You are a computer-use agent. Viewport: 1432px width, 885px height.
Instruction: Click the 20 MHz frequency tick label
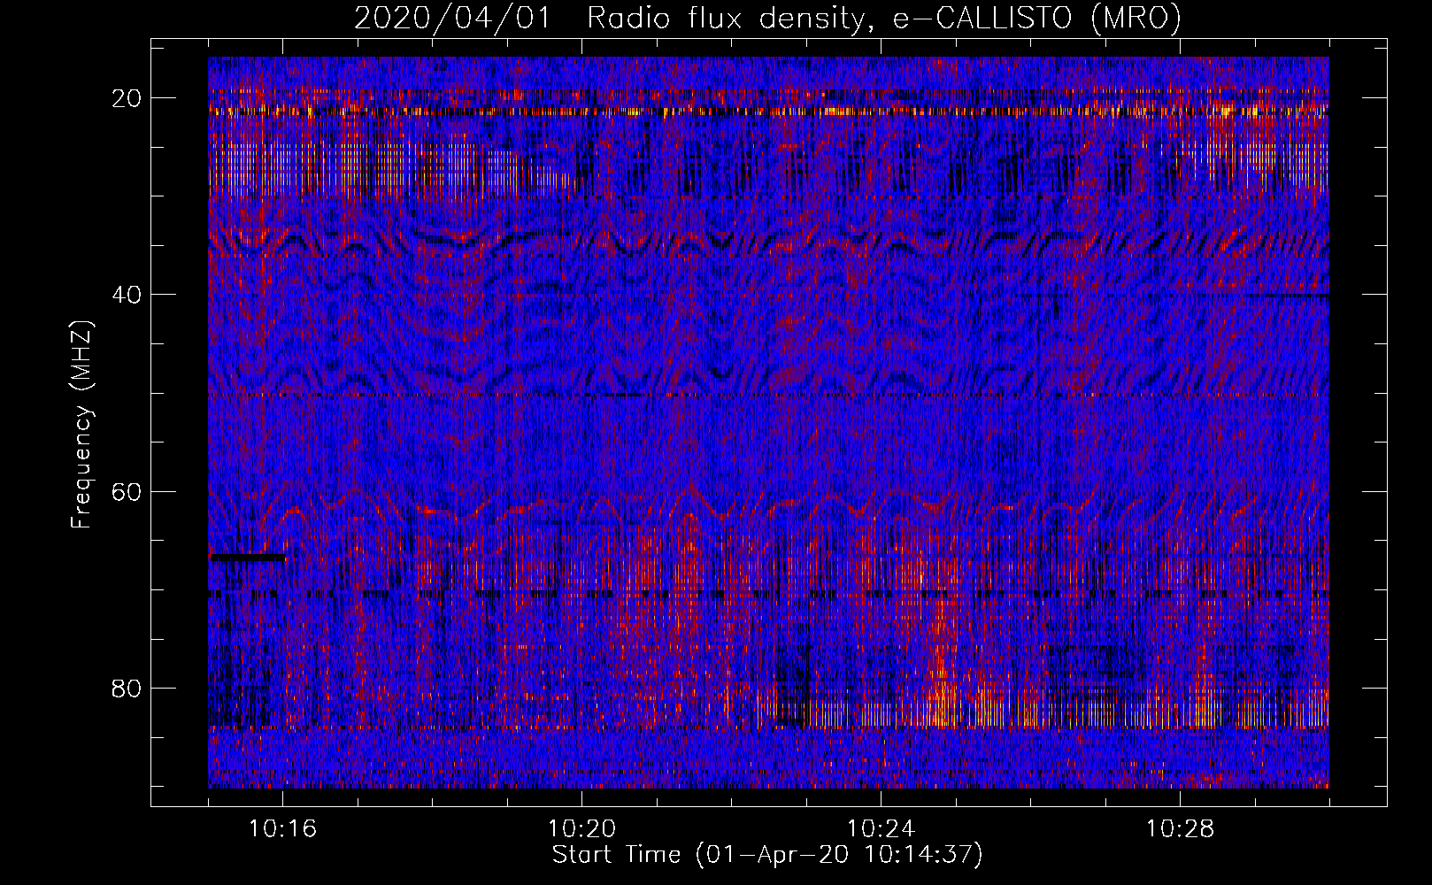tap(127, 98)
